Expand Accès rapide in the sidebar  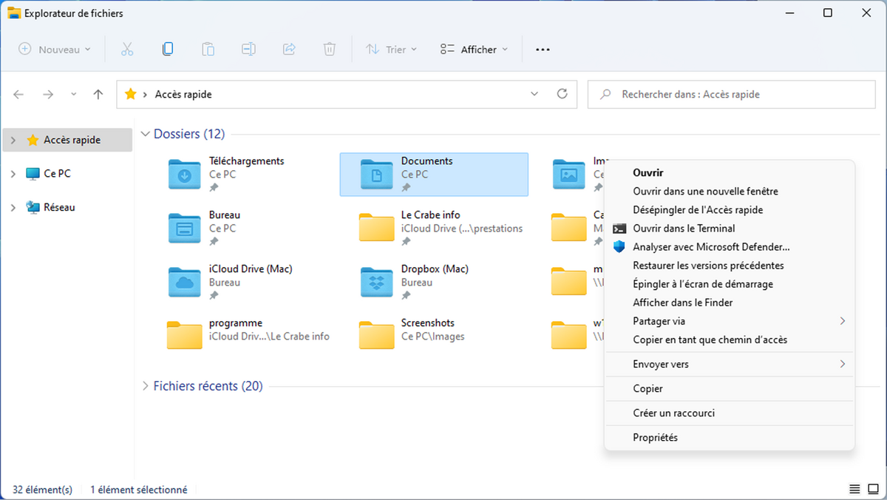[x=13, y=140]
